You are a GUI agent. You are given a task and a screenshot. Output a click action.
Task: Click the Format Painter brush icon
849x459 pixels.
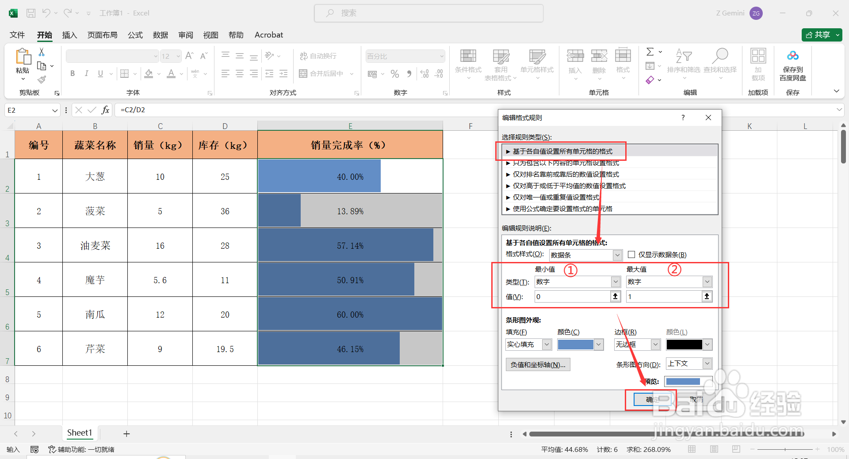point(42,80)
